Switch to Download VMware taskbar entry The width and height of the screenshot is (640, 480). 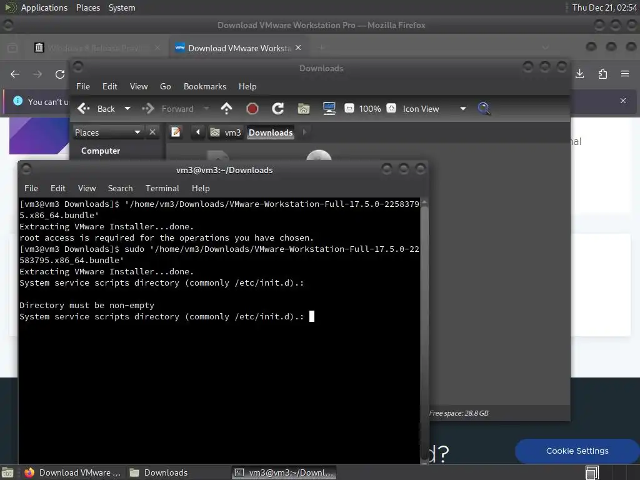(x=72, y=472)
